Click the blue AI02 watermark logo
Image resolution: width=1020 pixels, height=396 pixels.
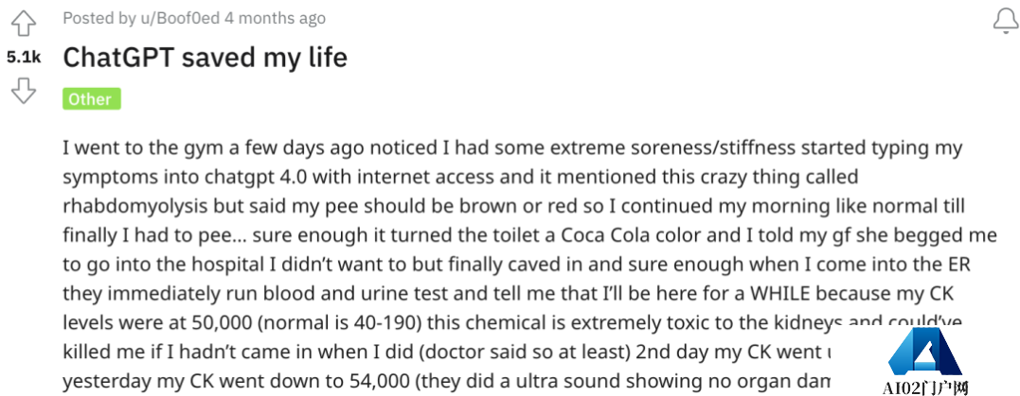pyautogui.click(x=924, y=353)
